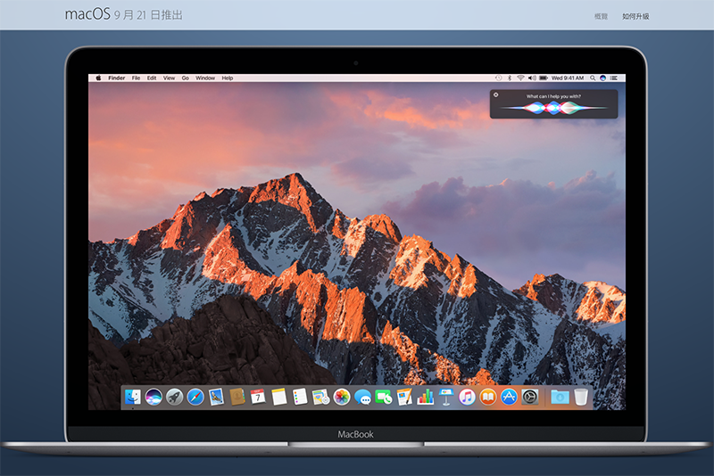The height and width of the screenshot is (476, 714).
Task: Open the View menu
Action: tap(169, 78)
